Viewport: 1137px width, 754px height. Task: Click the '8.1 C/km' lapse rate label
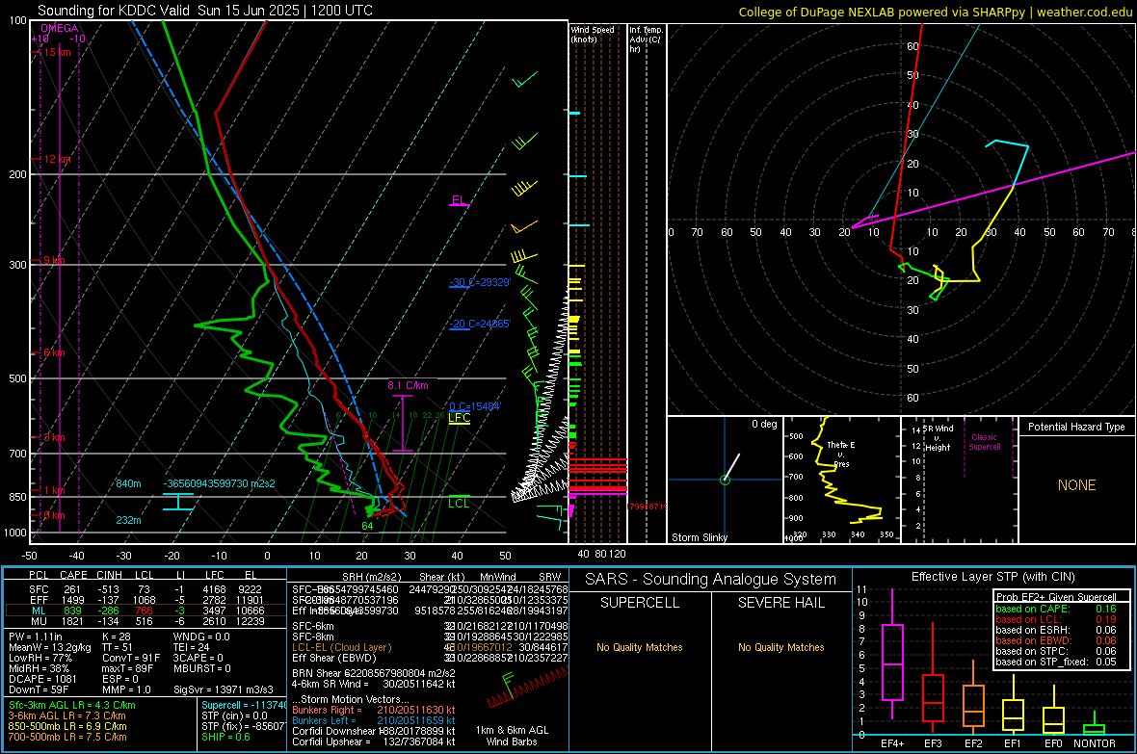pyautogui.click(x=408, y=386)
